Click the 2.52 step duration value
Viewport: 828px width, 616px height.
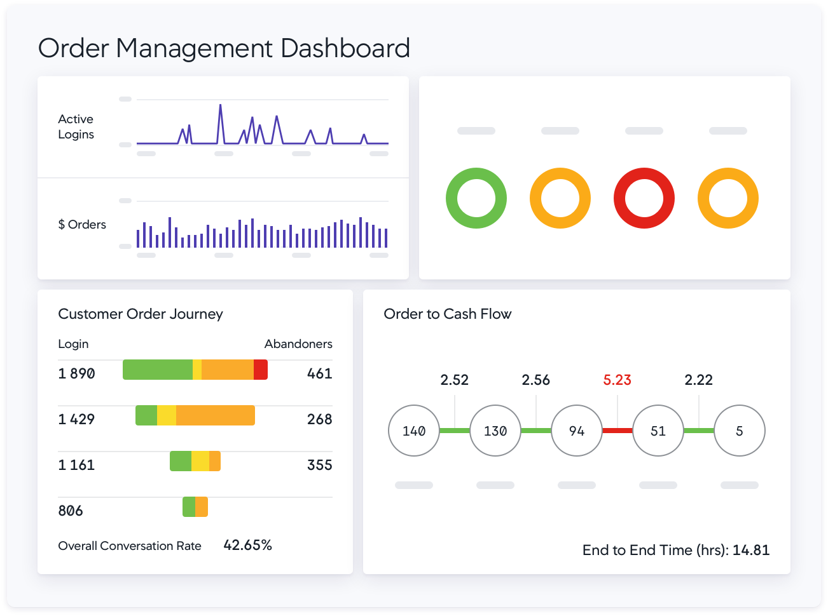click(x=455, y=380)
